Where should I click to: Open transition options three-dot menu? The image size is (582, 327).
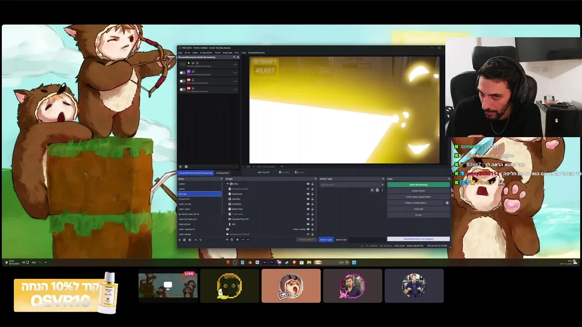click(382, 190)
